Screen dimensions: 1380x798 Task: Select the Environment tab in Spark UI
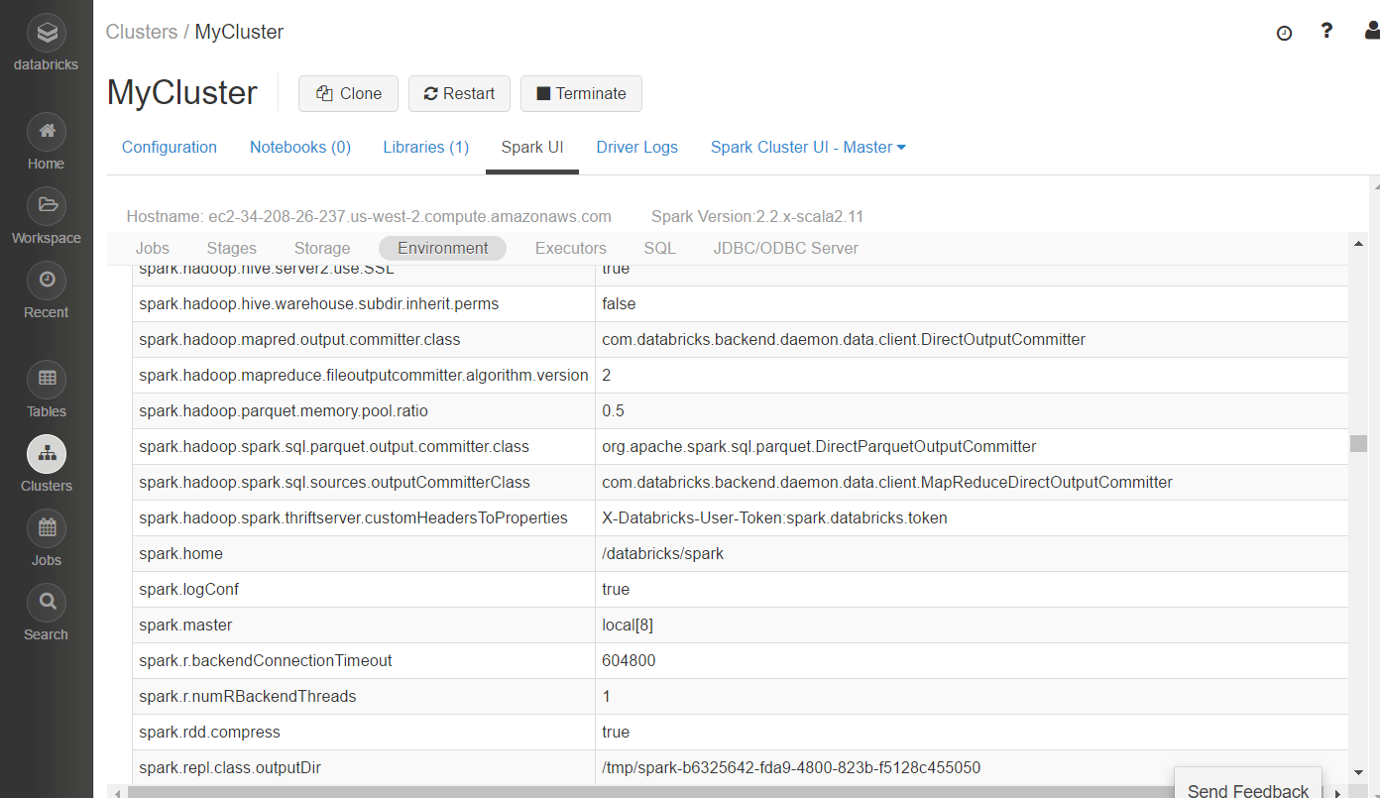[x=443, y=248]
